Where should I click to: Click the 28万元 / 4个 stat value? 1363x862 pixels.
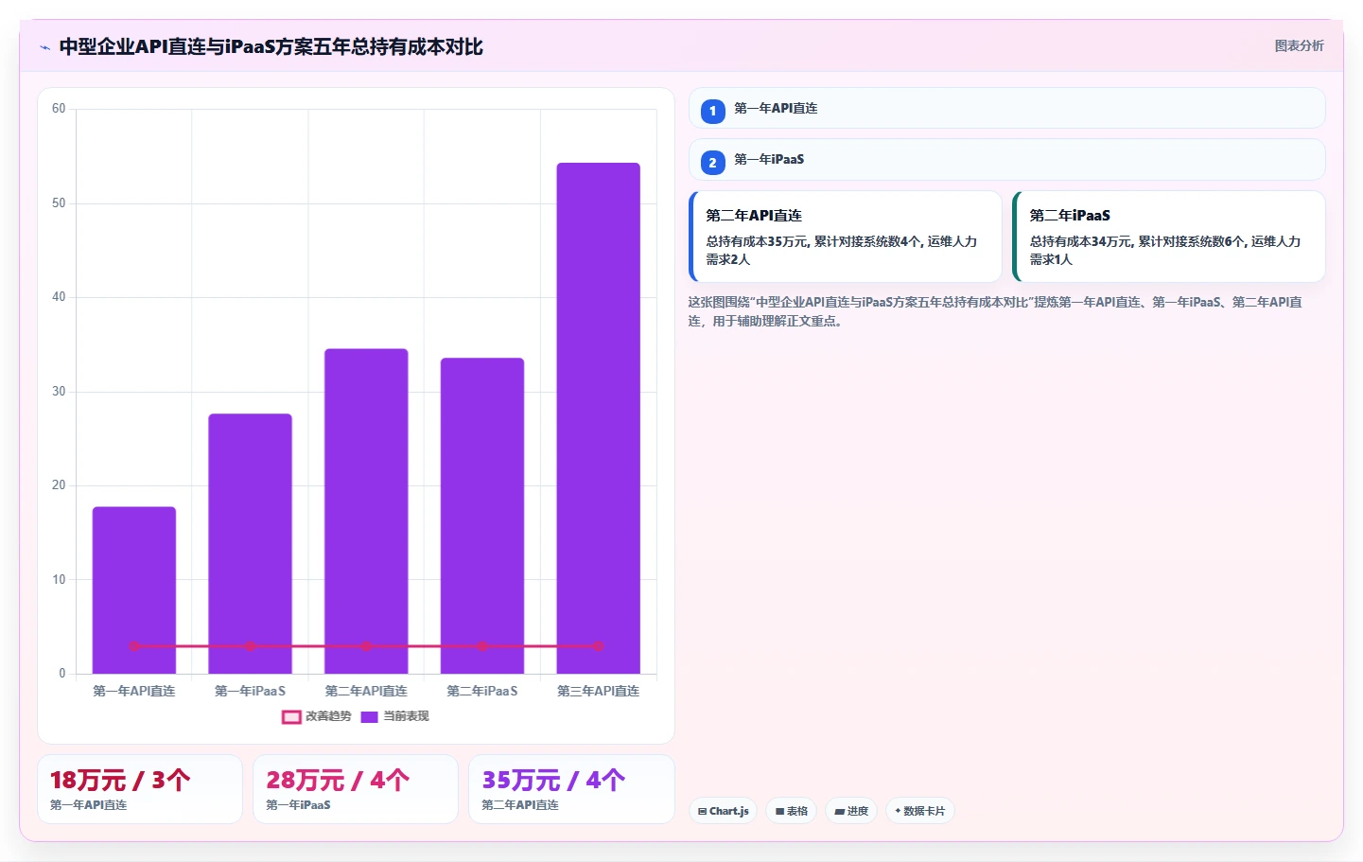coord(338,781)
